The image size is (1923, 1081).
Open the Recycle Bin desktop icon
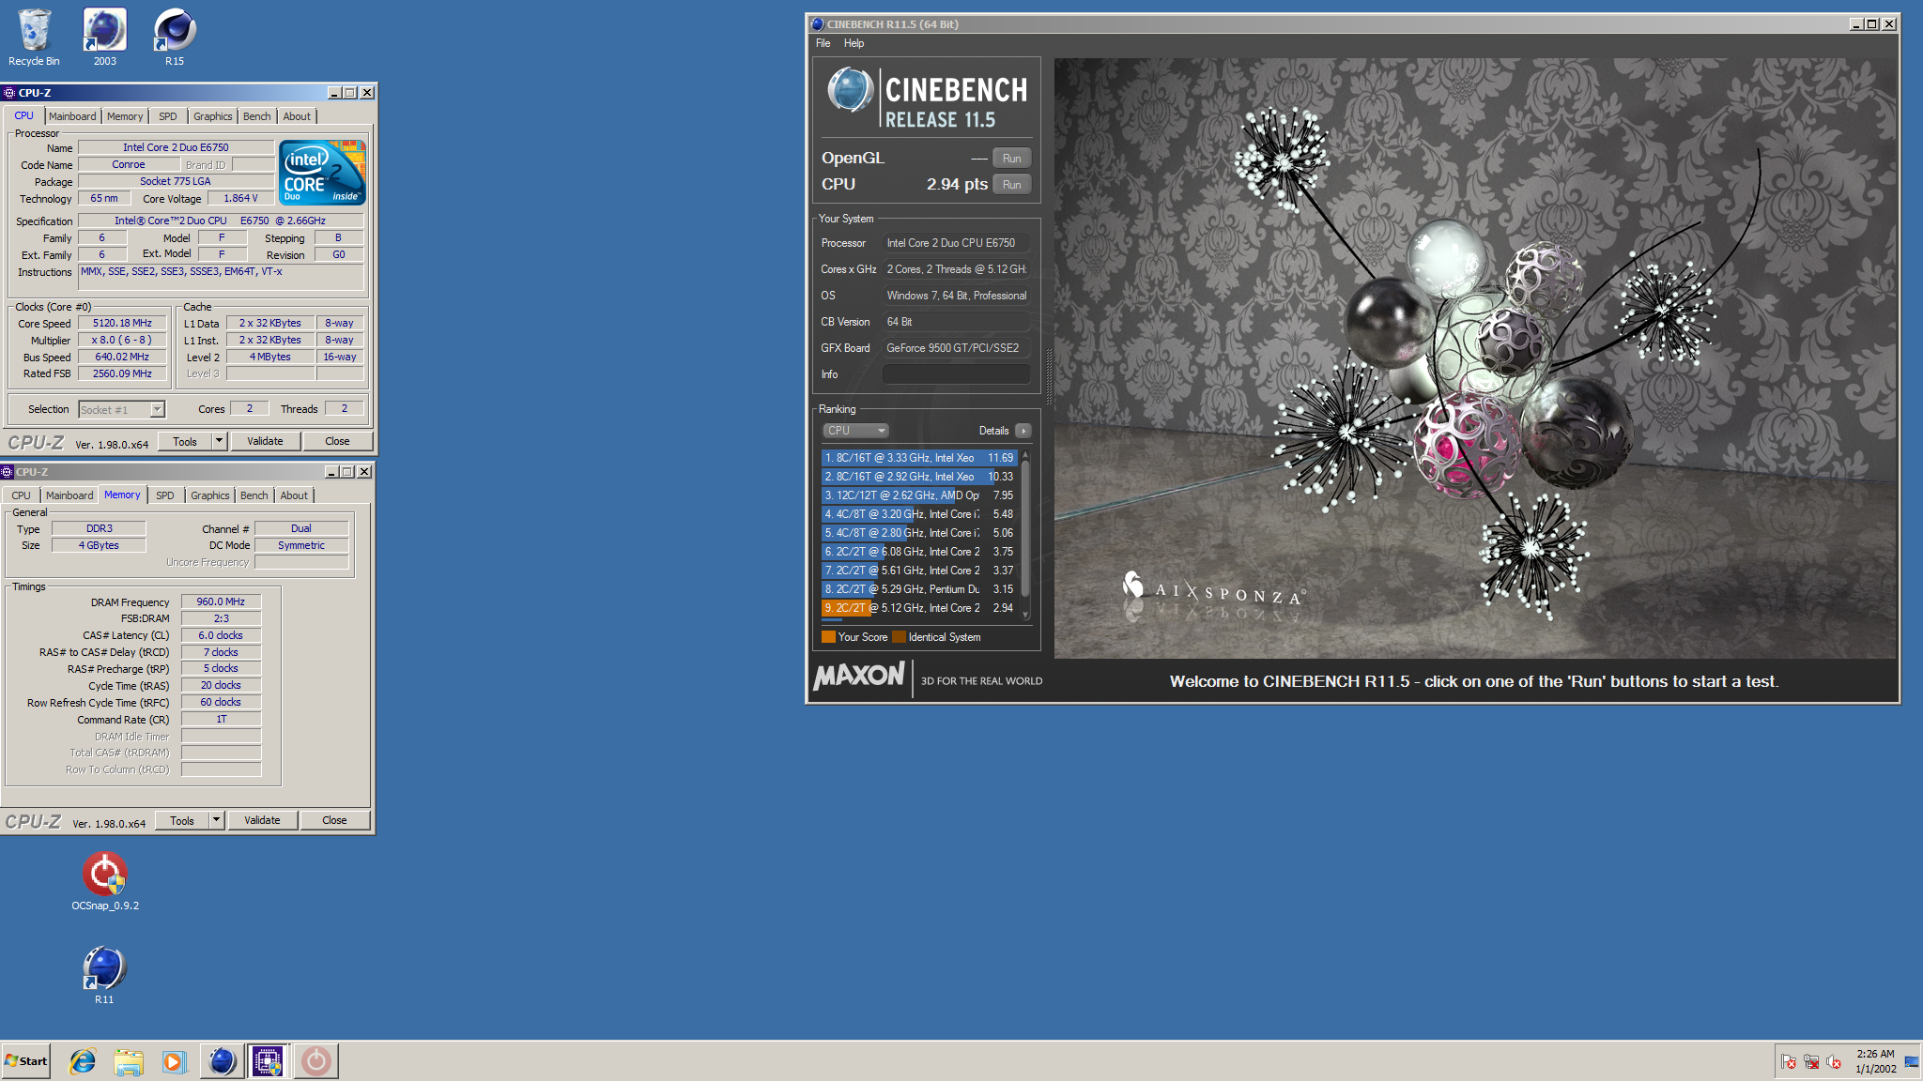[34, 38]
